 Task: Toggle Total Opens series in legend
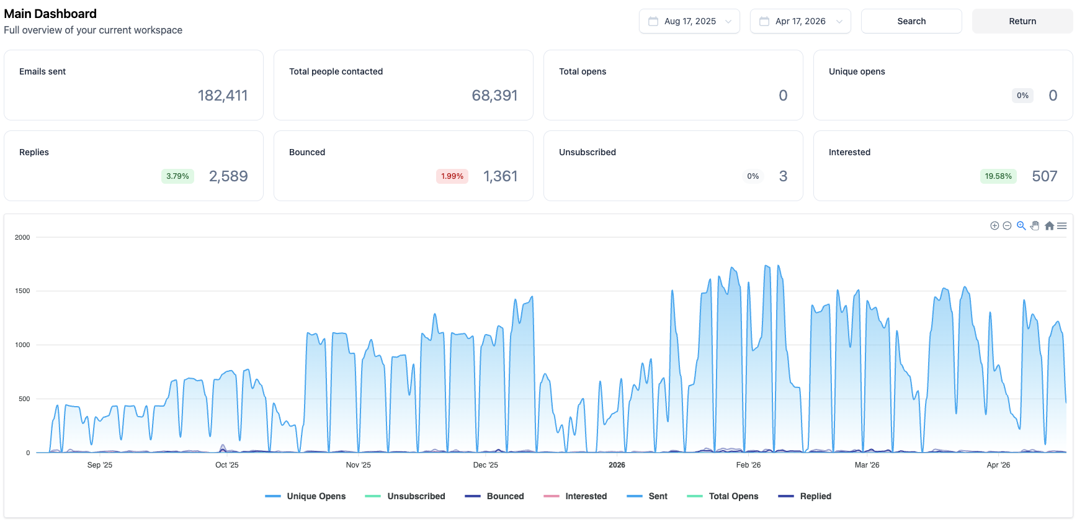[x=722, y=496]
